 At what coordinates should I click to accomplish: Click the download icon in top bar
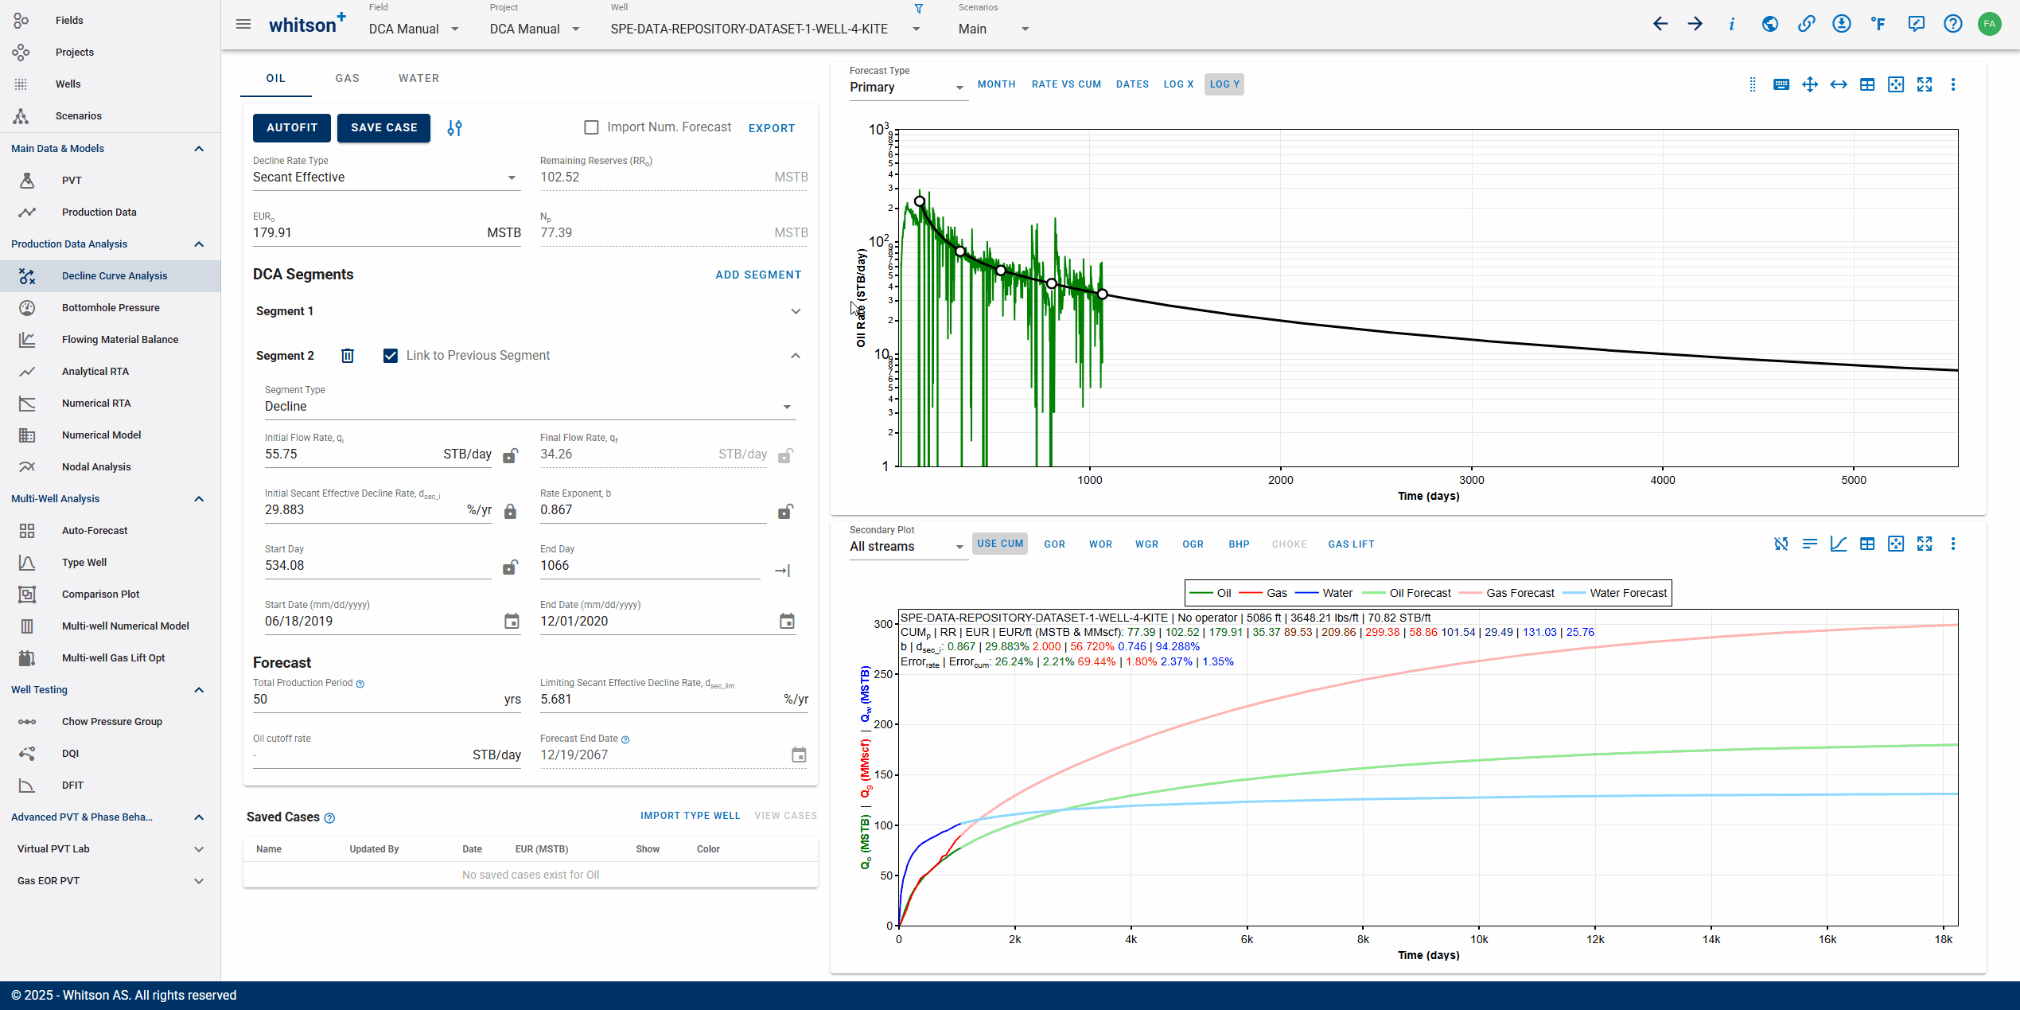tap(1842, 24)
